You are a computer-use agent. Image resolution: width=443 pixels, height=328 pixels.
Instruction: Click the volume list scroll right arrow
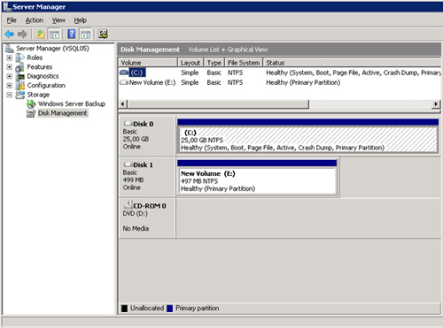(x=436, y=104)
